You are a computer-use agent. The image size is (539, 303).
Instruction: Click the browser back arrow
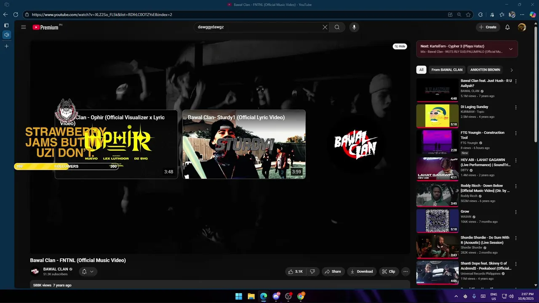tap(5, 14)
